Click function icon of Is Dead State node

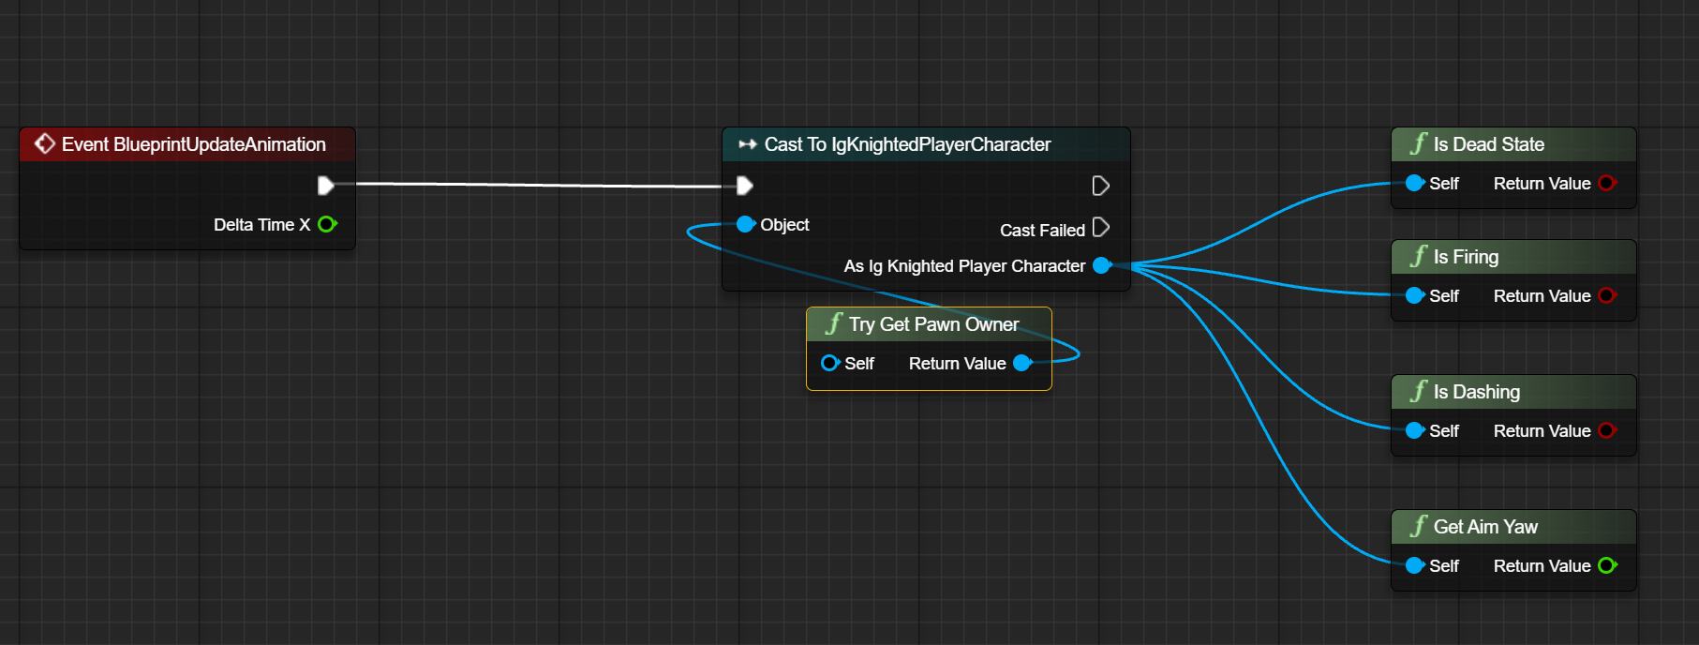(x=1419, y=143)
